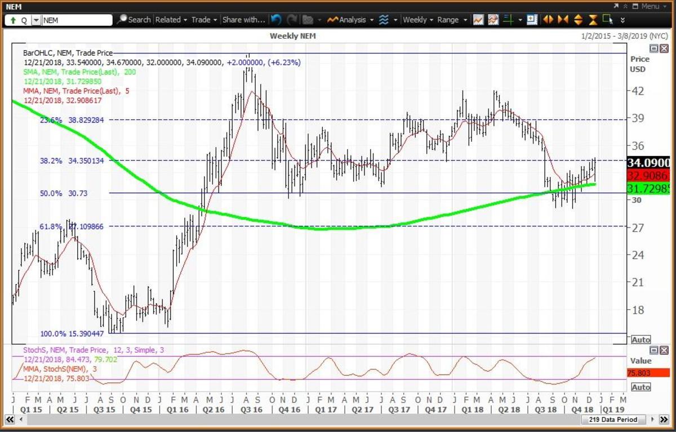Open the Weekly interval dropdown
This screenshot has width=676, height=432.
coord(418,20)
